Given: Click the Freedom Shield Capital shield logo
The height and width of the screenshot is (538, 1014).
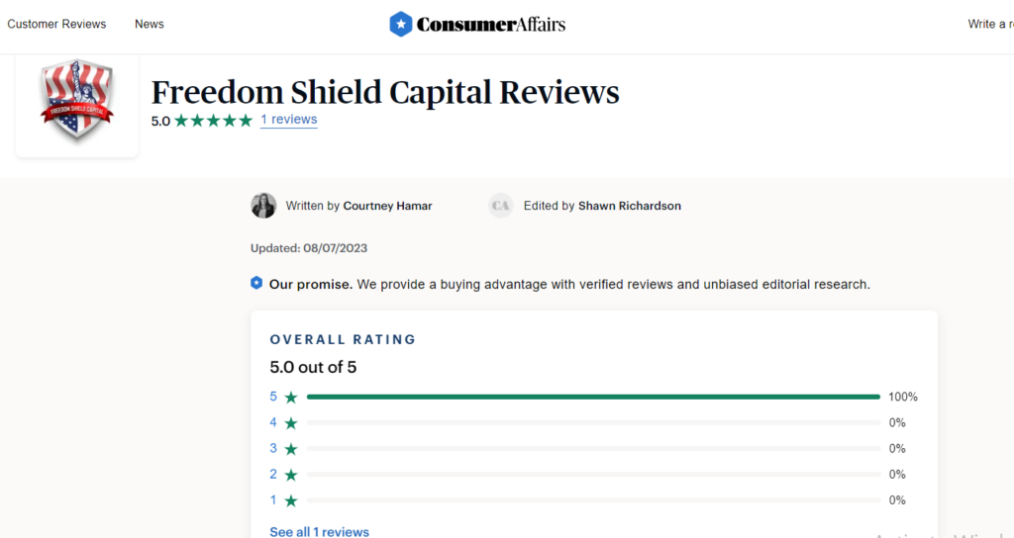Looking at the screenshot, I should click(x=77, y=99).
